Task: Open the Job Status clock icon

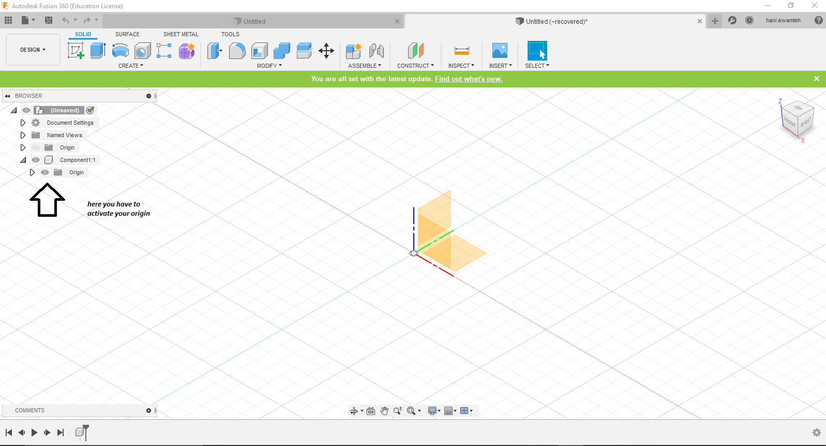Action: [749, 20]
